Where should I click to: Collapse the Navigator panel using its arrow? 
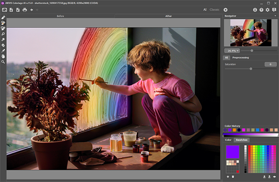click(x=275, y=16)
